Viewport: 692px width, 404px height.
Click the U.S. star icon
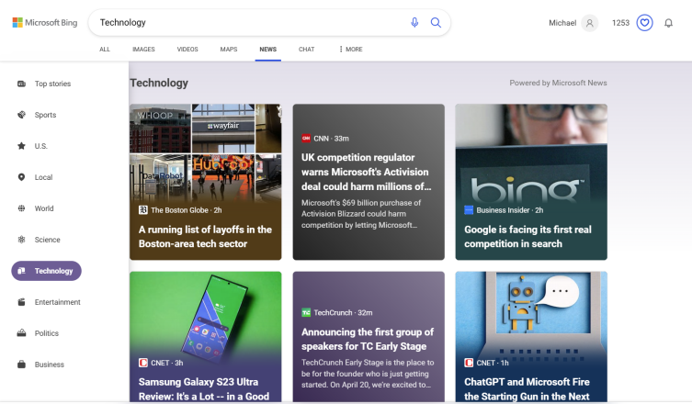click(21, 146)
